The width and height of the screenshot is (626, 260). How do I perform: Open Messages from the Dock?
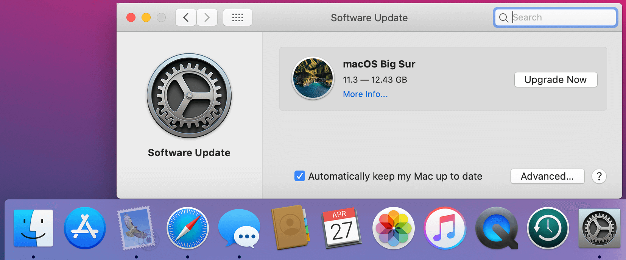coord(239,228)
